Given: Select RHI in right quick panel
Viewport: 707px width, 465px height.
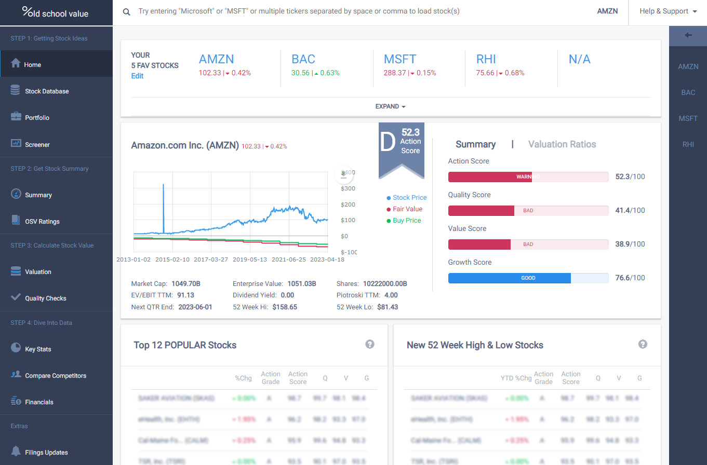Looking at the screenshot, I should click(688, 145).
